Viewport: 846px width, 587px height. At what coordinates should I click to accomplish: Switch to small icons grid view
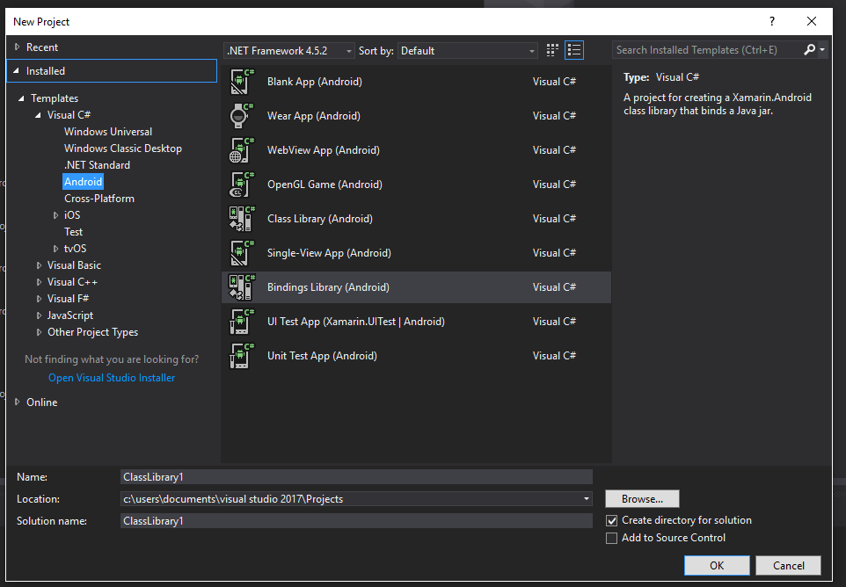pos(552,50)
